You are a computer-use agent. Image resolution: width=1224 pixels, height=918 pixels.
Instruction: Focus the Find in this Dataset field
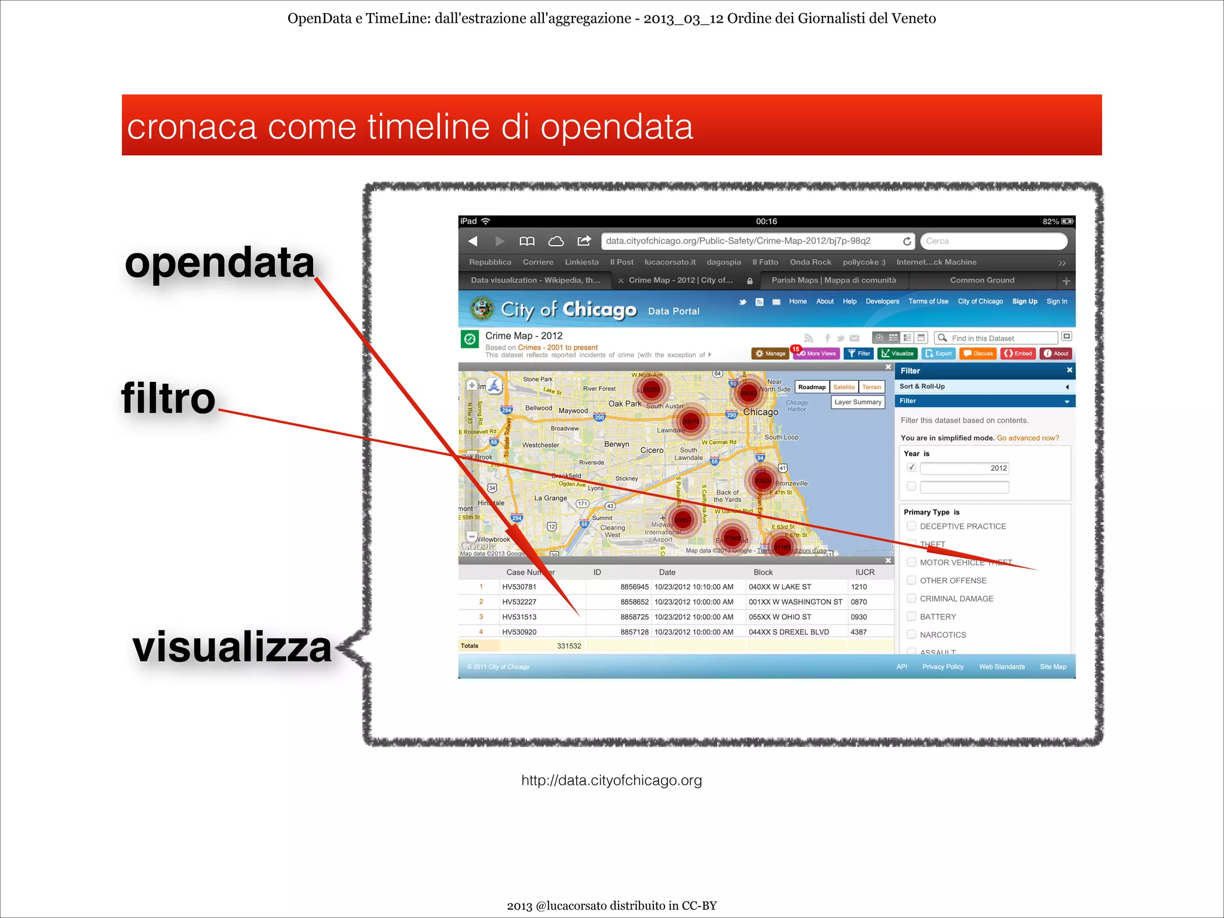click(996, 338)
